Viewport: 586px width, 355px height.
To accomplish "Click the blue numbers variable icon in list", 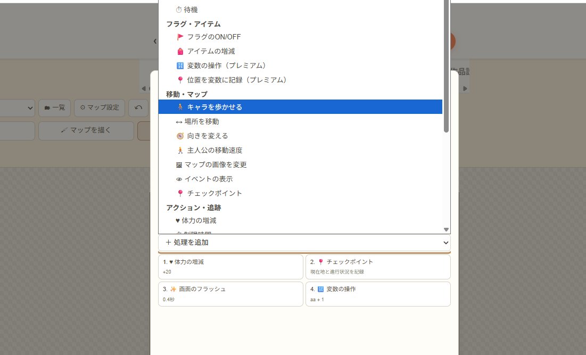I will [180, 66].
